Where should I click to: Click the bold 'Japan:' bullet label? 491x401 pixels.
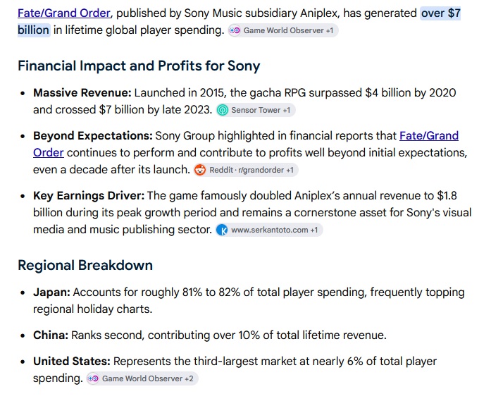pyautogui.click(x=51, y=292)
